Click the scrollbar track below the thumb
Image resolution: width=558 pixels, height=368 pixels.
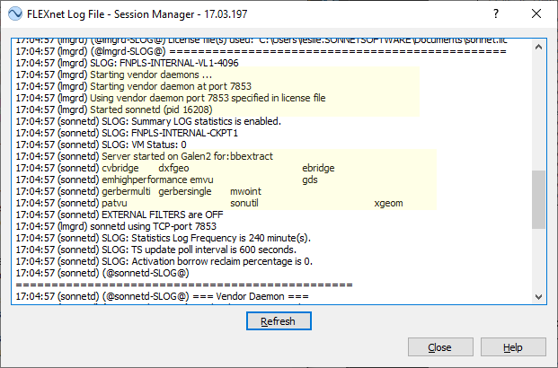538,259
